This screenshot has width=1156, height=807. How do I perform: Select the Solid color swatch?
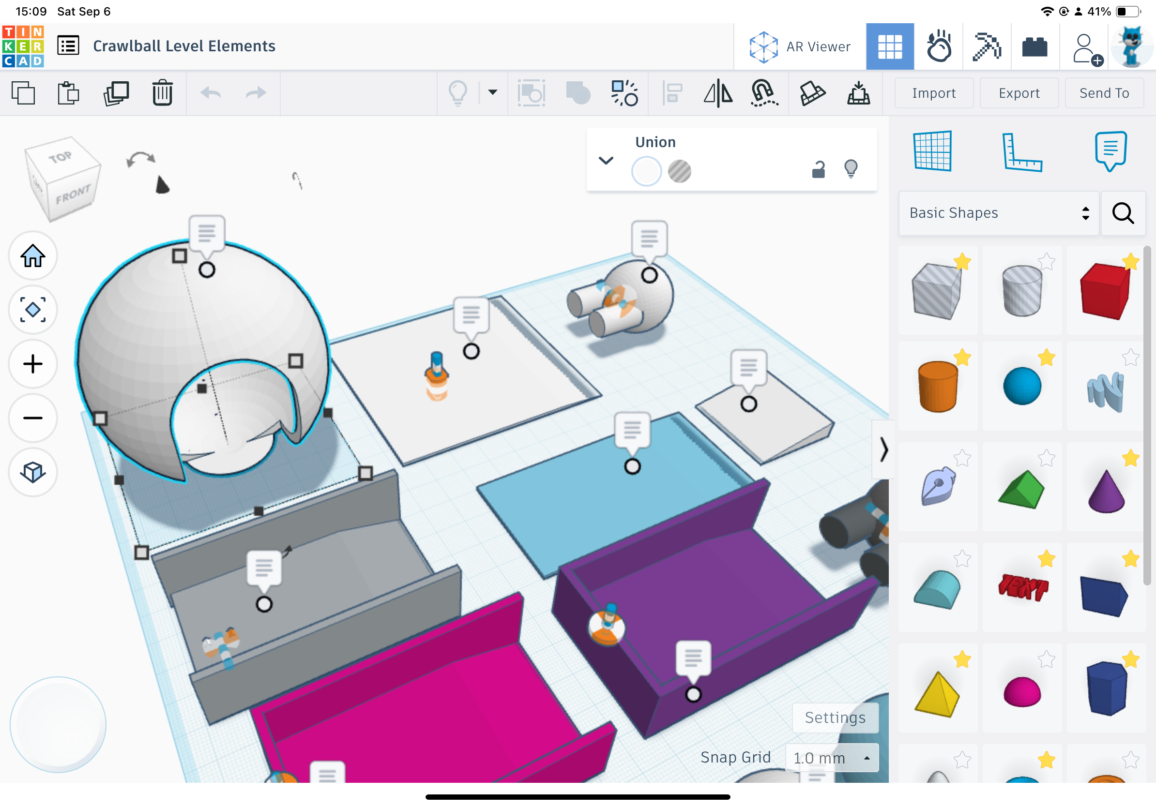click(x=646, y=171)
